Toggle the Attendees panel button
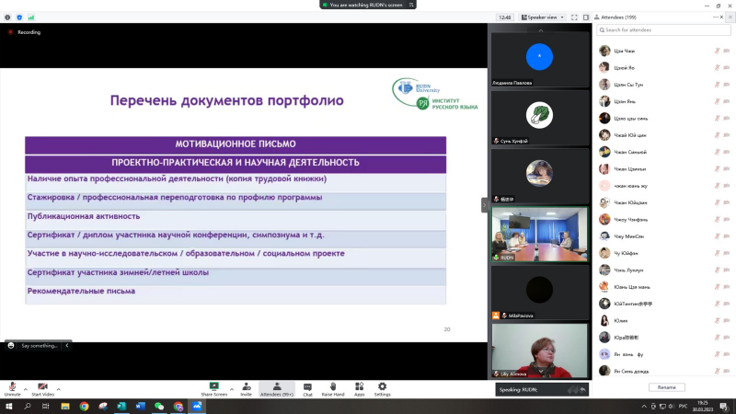The width and height of the screenshot is (736, 414). (276, 387)
